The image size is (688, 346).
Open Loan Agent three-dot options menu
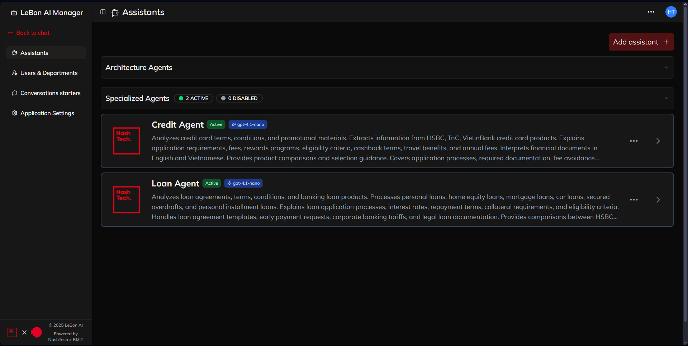point(634,200)
